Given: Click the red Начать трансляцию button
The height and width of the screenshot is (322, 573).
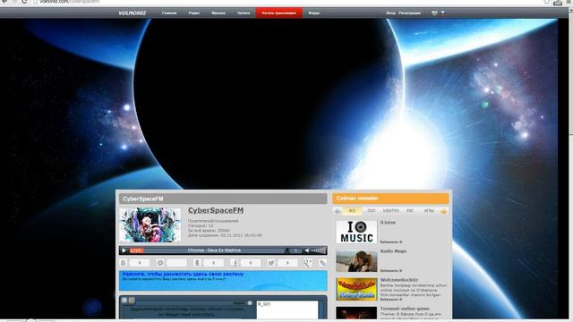Looking at the screenshot, I should [278, 13].
